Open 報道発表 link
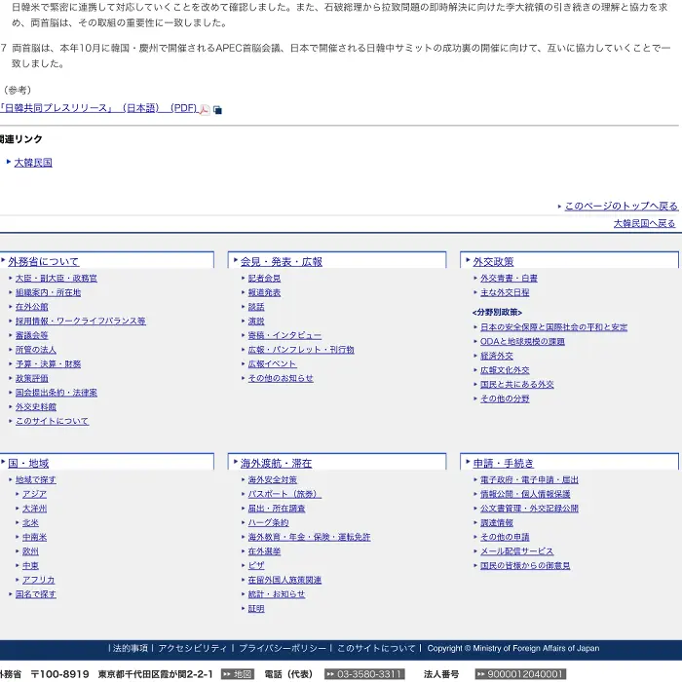 pyautogui.click(x=264, y=292)
